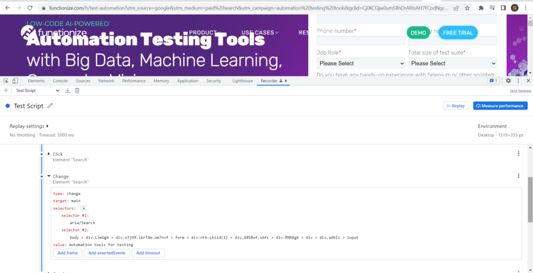533x273 pixels.
Task: Click the target main value
Action: click(76, 201)
